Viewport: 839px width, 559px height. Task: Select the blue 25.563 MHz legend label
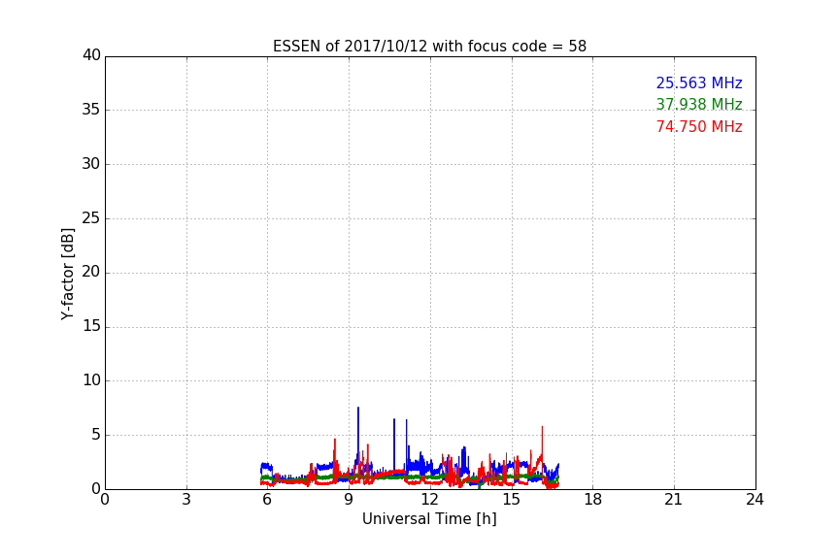699,82
